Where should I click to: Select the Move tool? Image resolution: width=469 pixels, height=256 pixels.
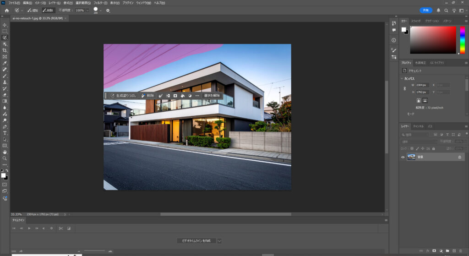(x=5, y=25)
